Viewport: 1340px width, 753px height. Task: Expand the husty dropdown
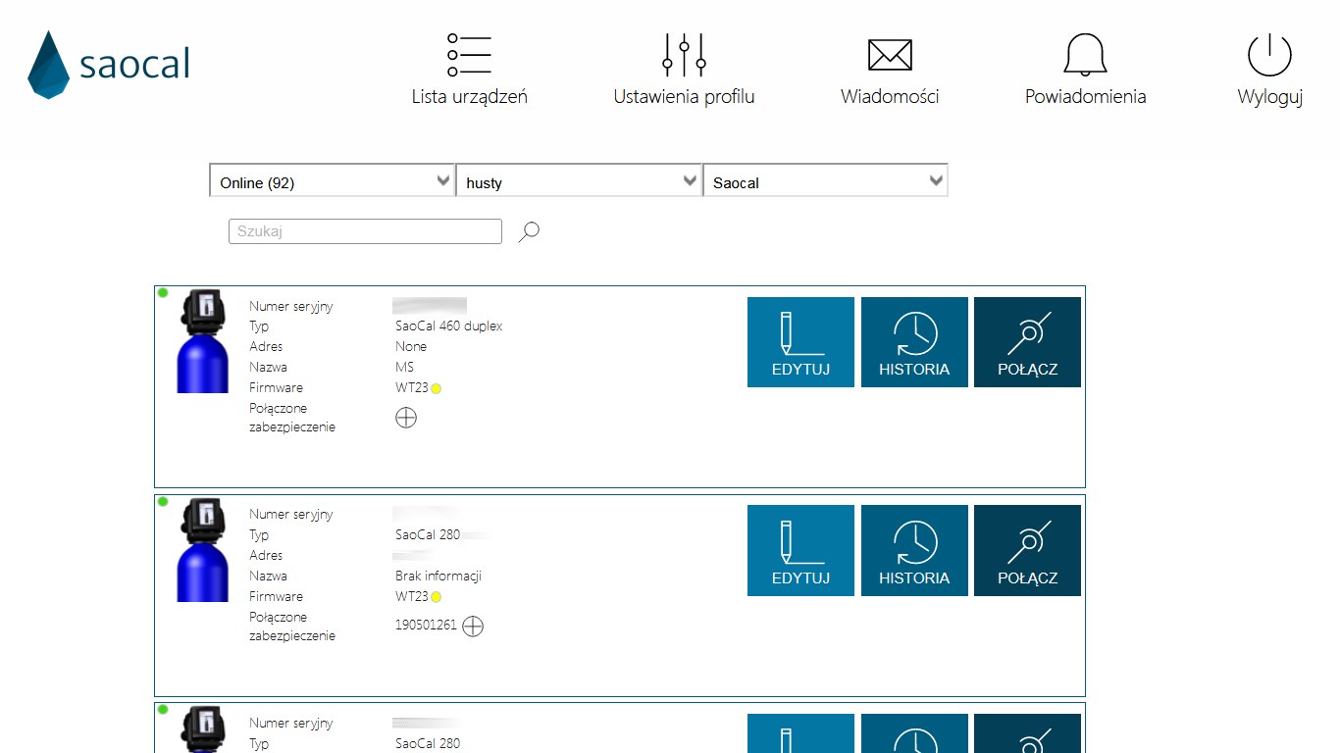(x=579, y=181)
